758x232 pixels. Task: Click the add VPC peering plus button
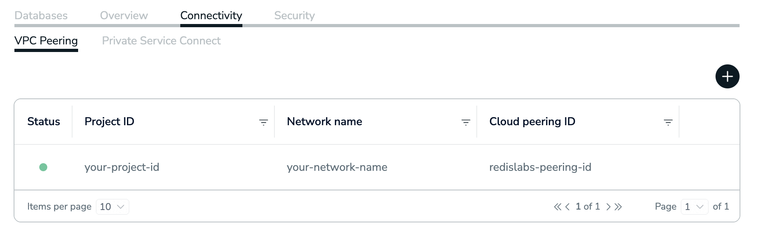click(727, 76)
